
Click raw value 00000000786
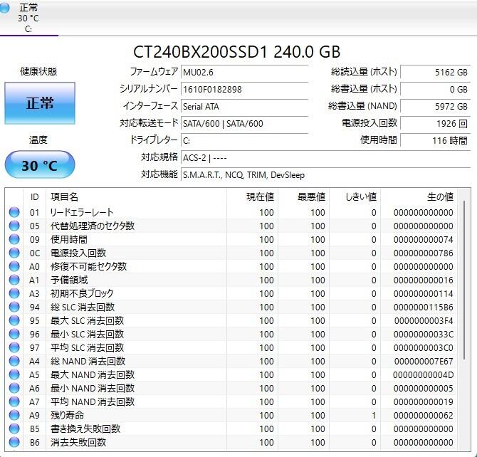[x=423, y=253]
